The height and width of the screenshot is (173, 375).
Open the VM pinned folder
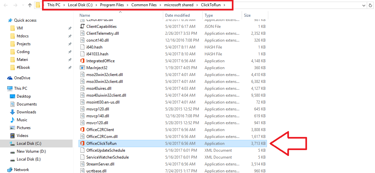[20, 28]
